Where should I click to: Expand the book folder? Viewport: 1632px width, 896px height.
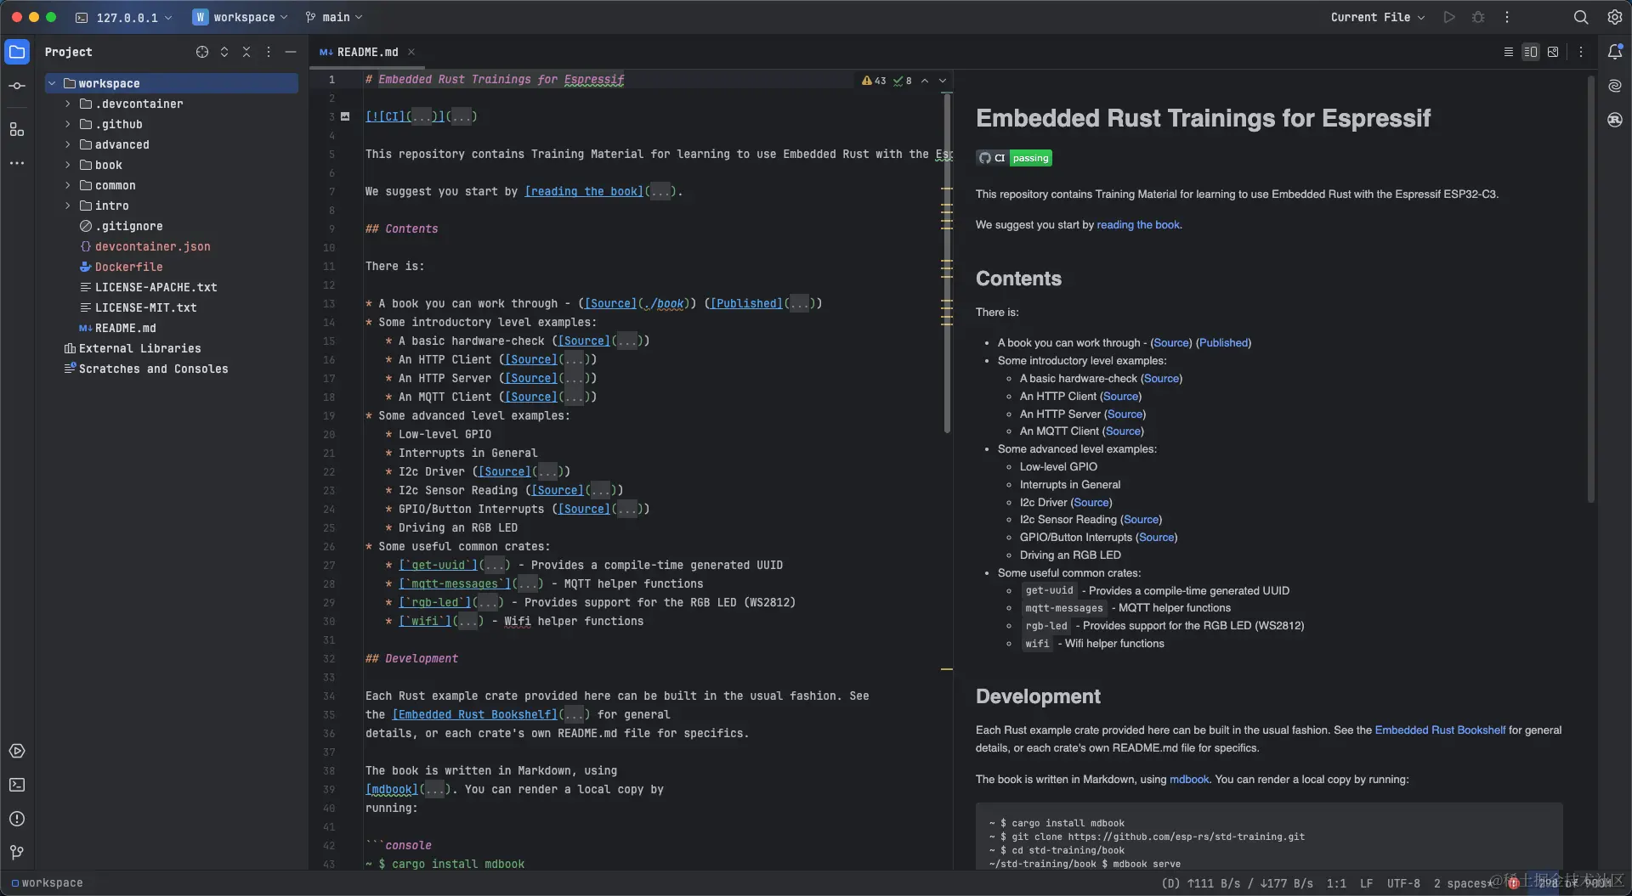(68, 165)
